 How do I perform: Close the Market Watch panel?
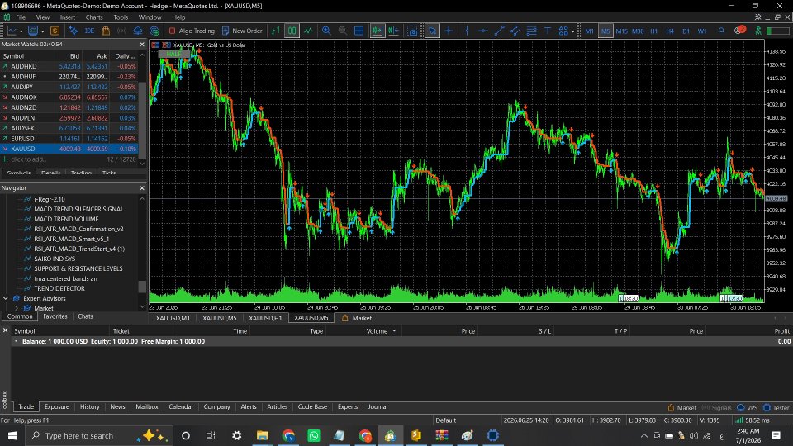click(141, 45)
